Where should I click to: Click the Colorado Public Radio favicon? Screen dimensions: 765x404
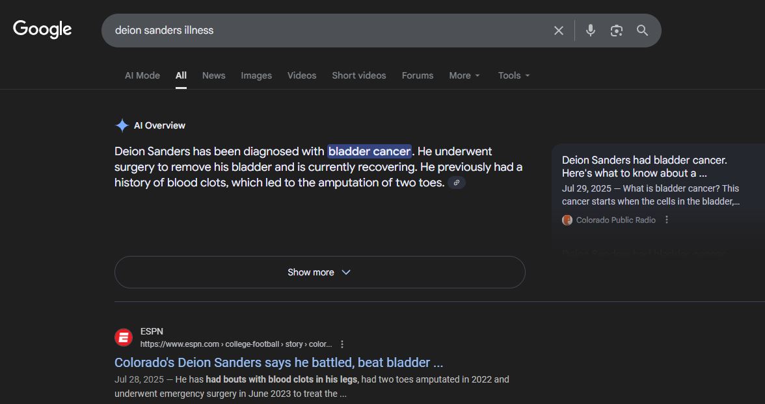(x=567, y=220)
